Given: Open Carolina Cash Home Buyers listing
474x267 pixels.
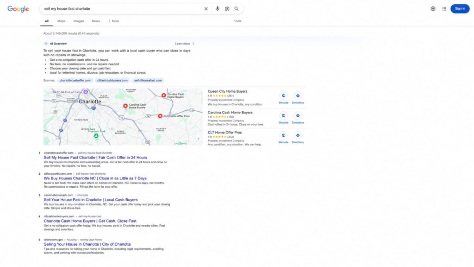Looking at the screenshot, I should 230,113.
